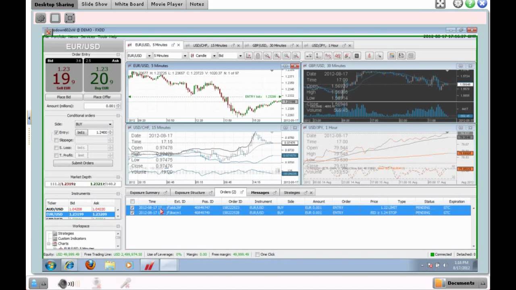Click the dark square icon in the chart toolbar
Viewport: 516px width, 290px height.
pyautogui.click(x=357, y=56)
